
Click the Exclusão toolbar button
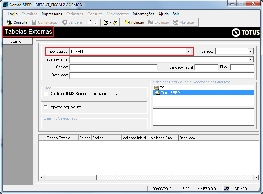tap(158, 22)
